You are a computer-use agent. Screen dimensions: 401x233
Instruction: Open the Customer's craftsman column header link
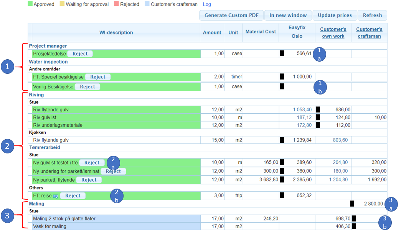click(x=369, y=33)
